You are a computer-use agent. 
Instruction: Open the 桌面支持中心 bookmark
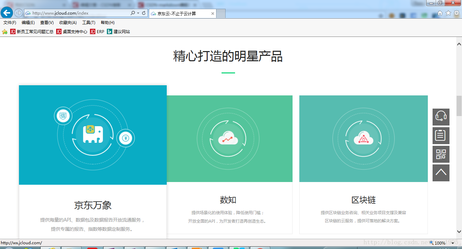pos(72,31)
